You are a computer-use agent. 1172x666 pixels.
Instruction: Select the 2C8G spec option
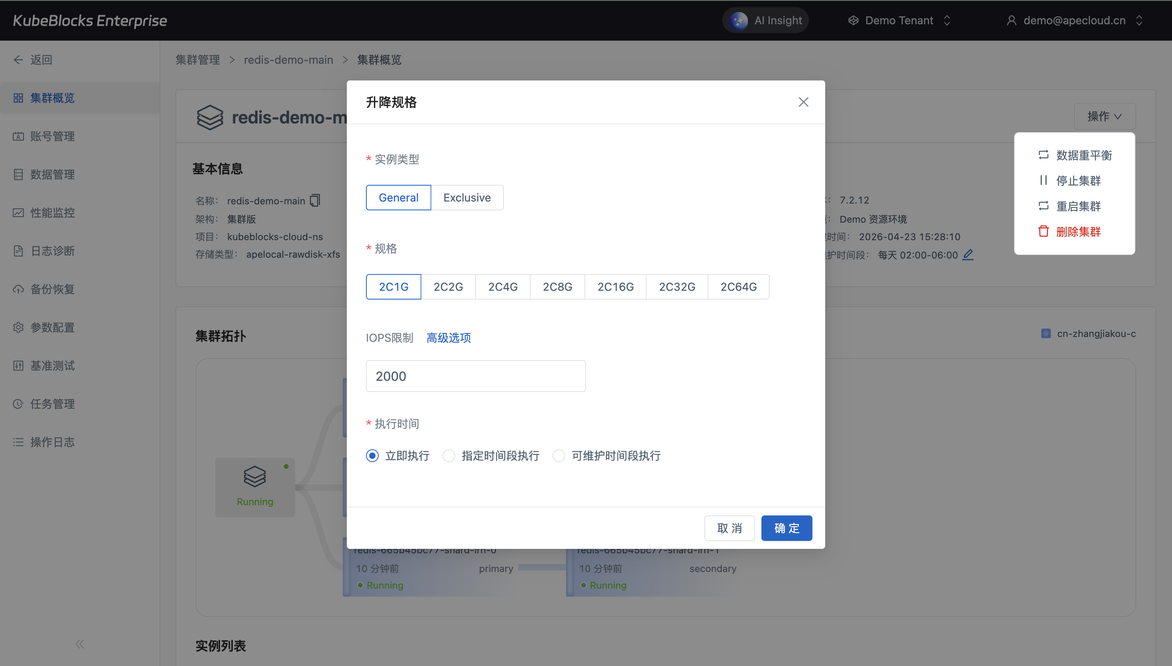[557, 287]
